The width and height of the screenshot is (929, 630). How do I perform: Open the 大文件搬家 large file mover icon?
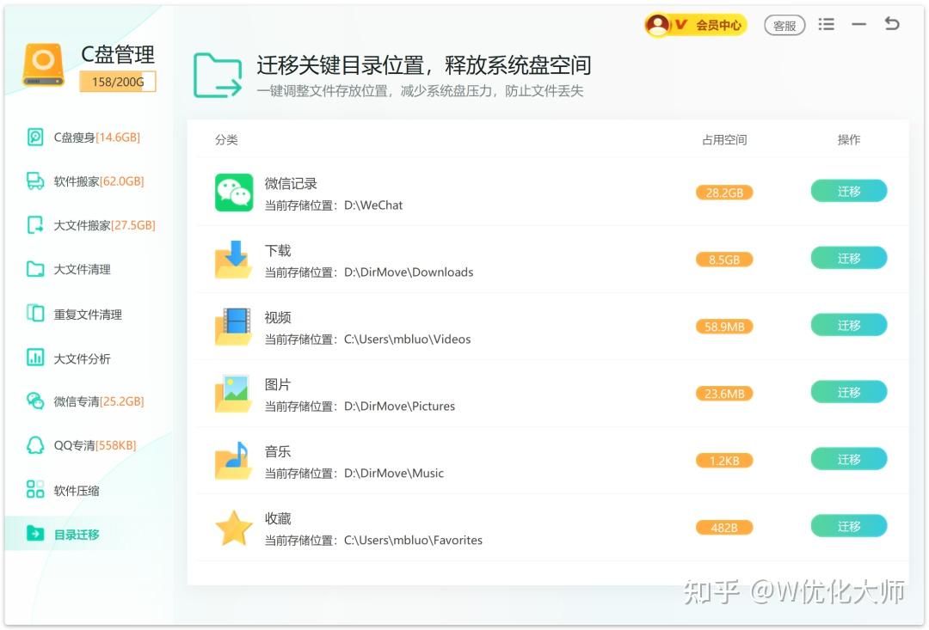click(x=35, y=225)
